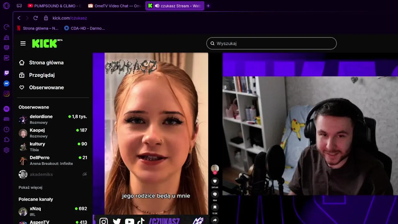
Task: View site security lock info
Action: [46, 18]
